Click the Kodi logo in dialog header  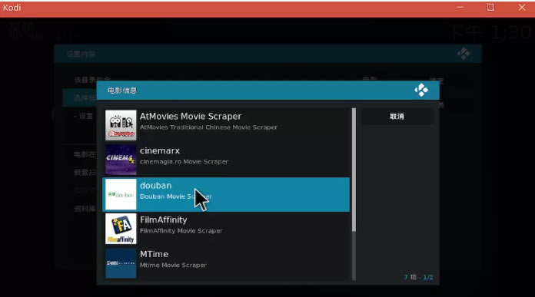click(x=421, y=91)
